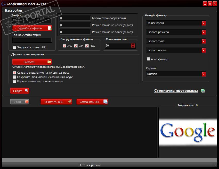This screenshot has height=169, width=219.
Task: Click the Запросы из файла button
Action: pos(32,28)
